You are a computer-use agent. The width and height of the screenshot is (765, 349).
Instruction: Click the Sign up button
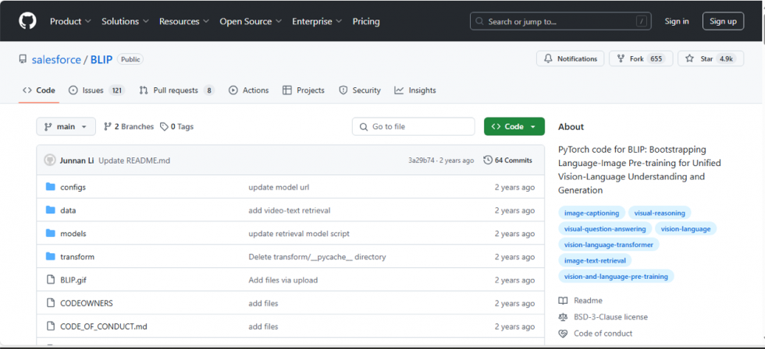pos(722,21)
